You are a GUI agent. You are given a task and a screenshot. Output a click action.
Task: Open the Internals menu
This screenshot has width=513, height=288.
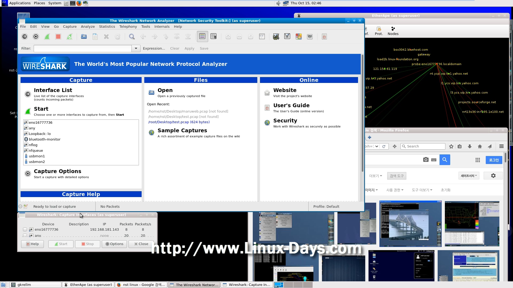(162, 27)
